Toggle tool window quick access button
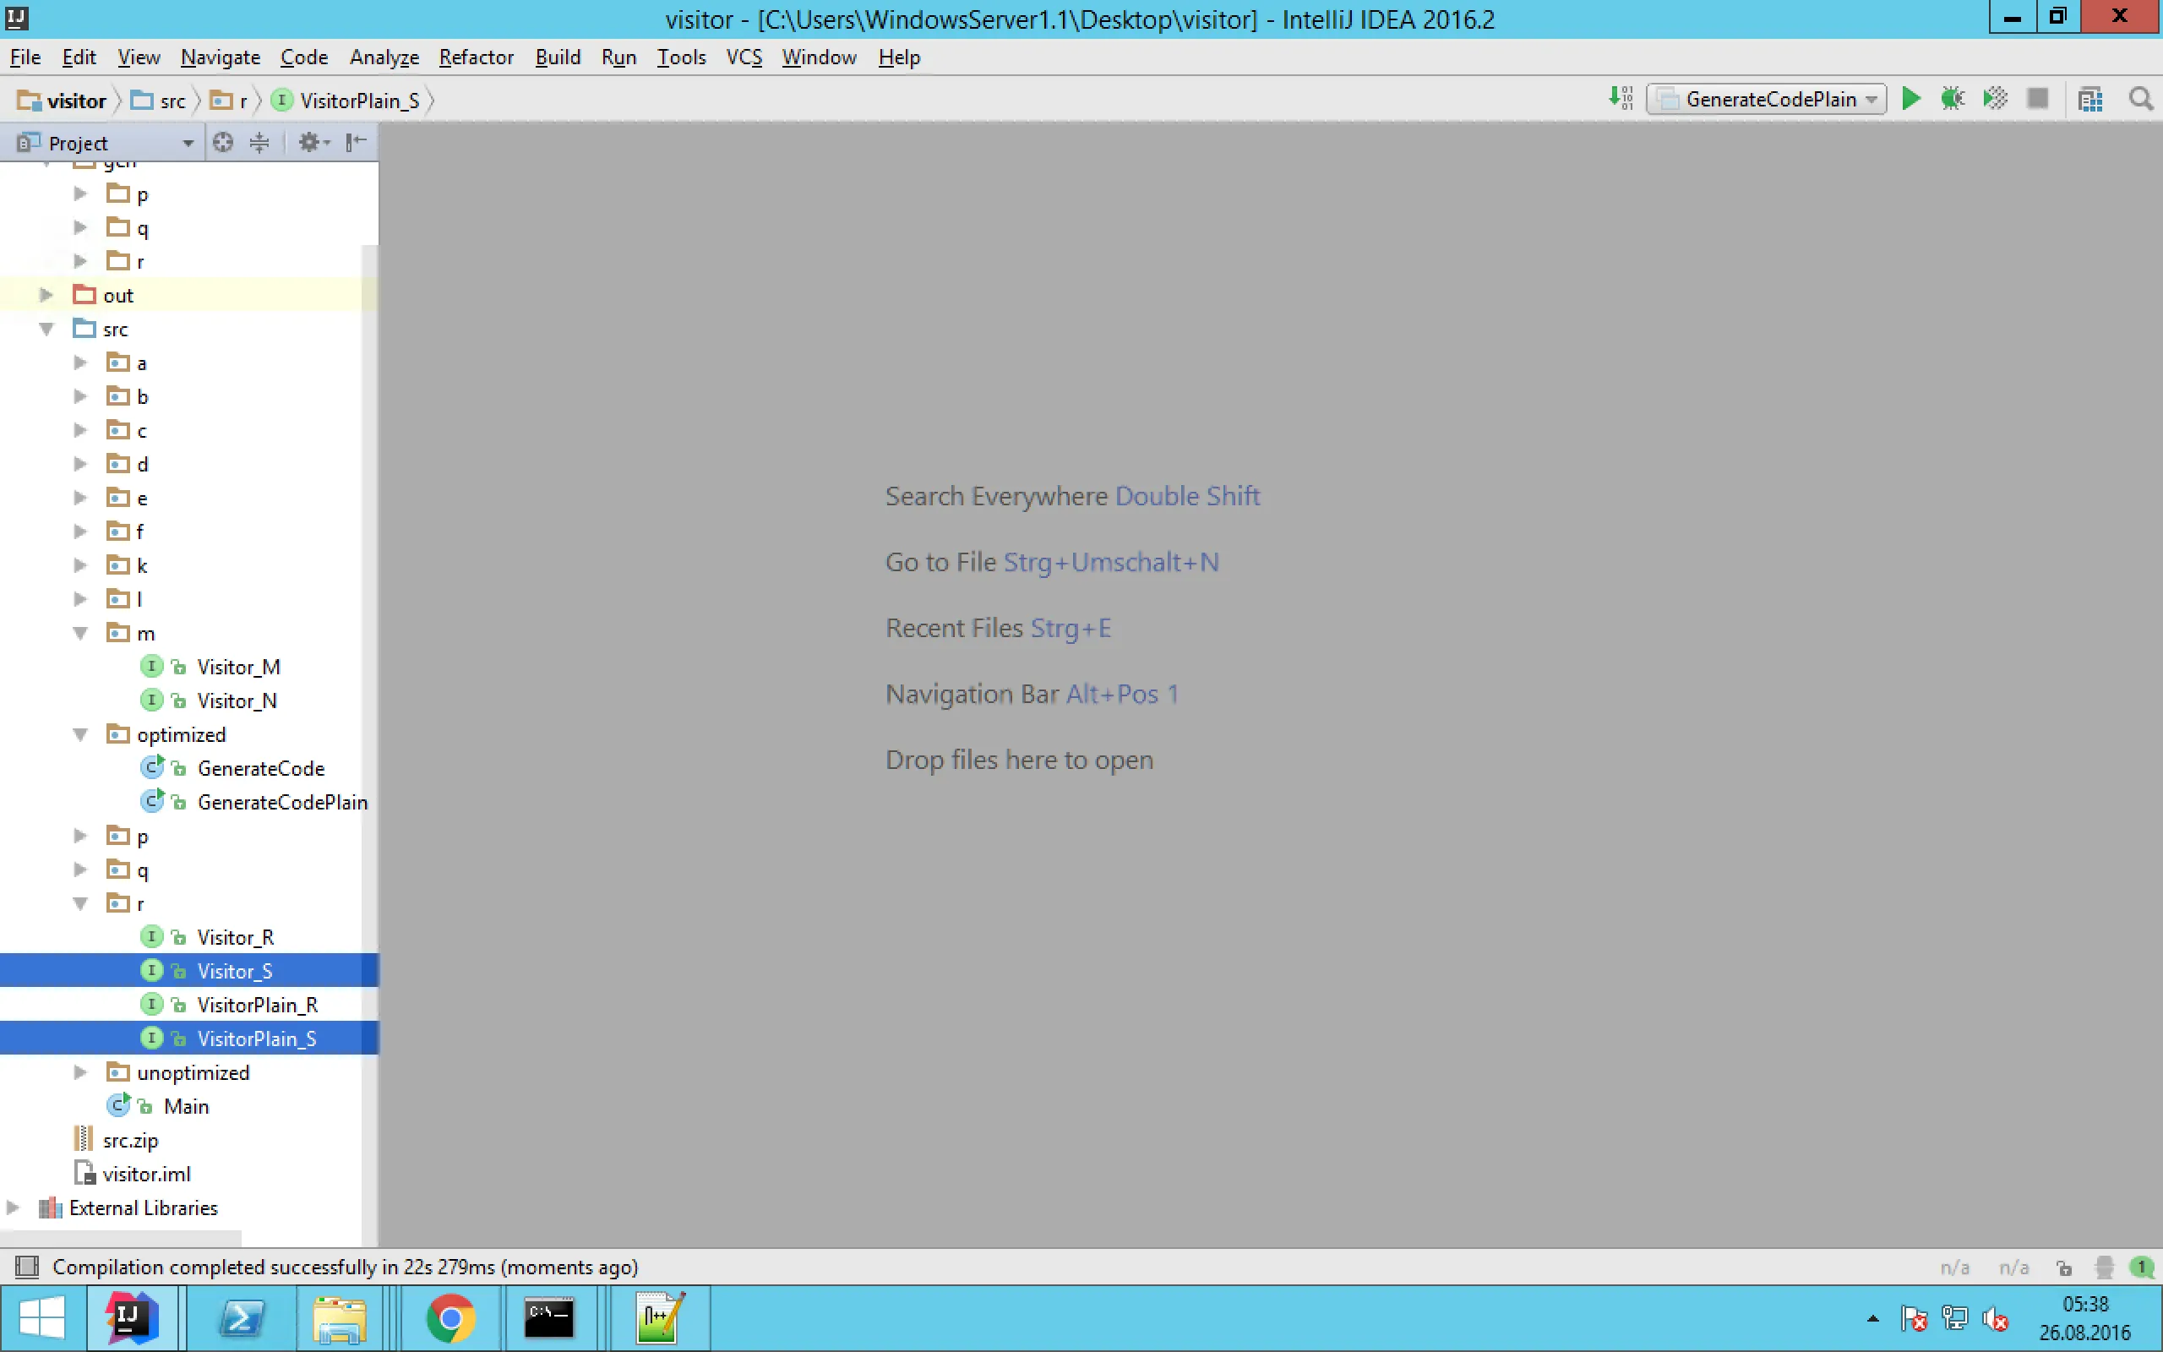Screen dimensions: 2163x1352 (27, 1266)
